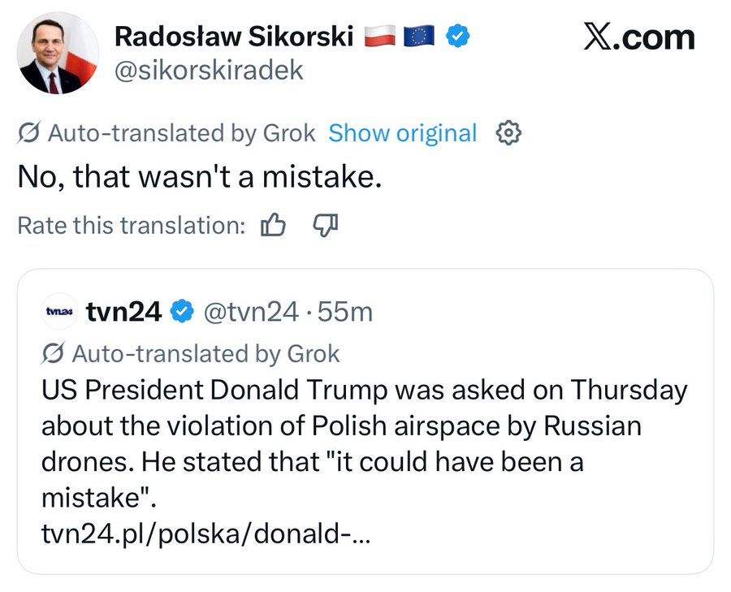
Task: Click Radosław Sikorski's profile avatar
Action: (x=58, y=54)
